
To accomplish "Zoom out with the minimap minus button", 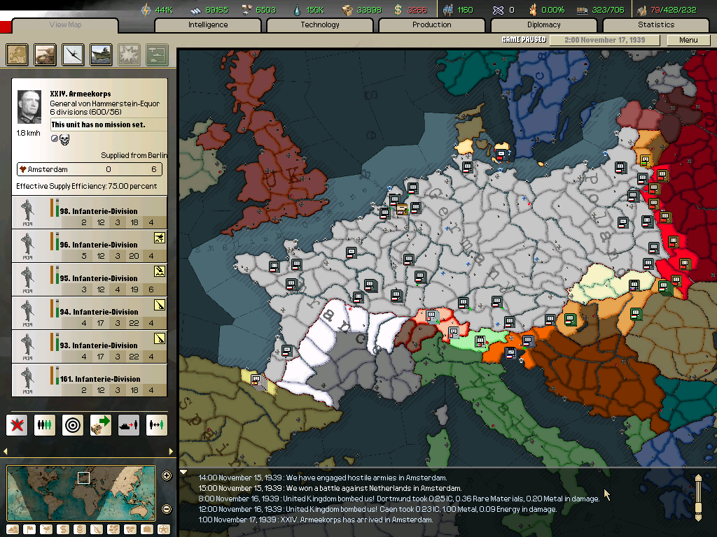I will (x=167, y=509).
